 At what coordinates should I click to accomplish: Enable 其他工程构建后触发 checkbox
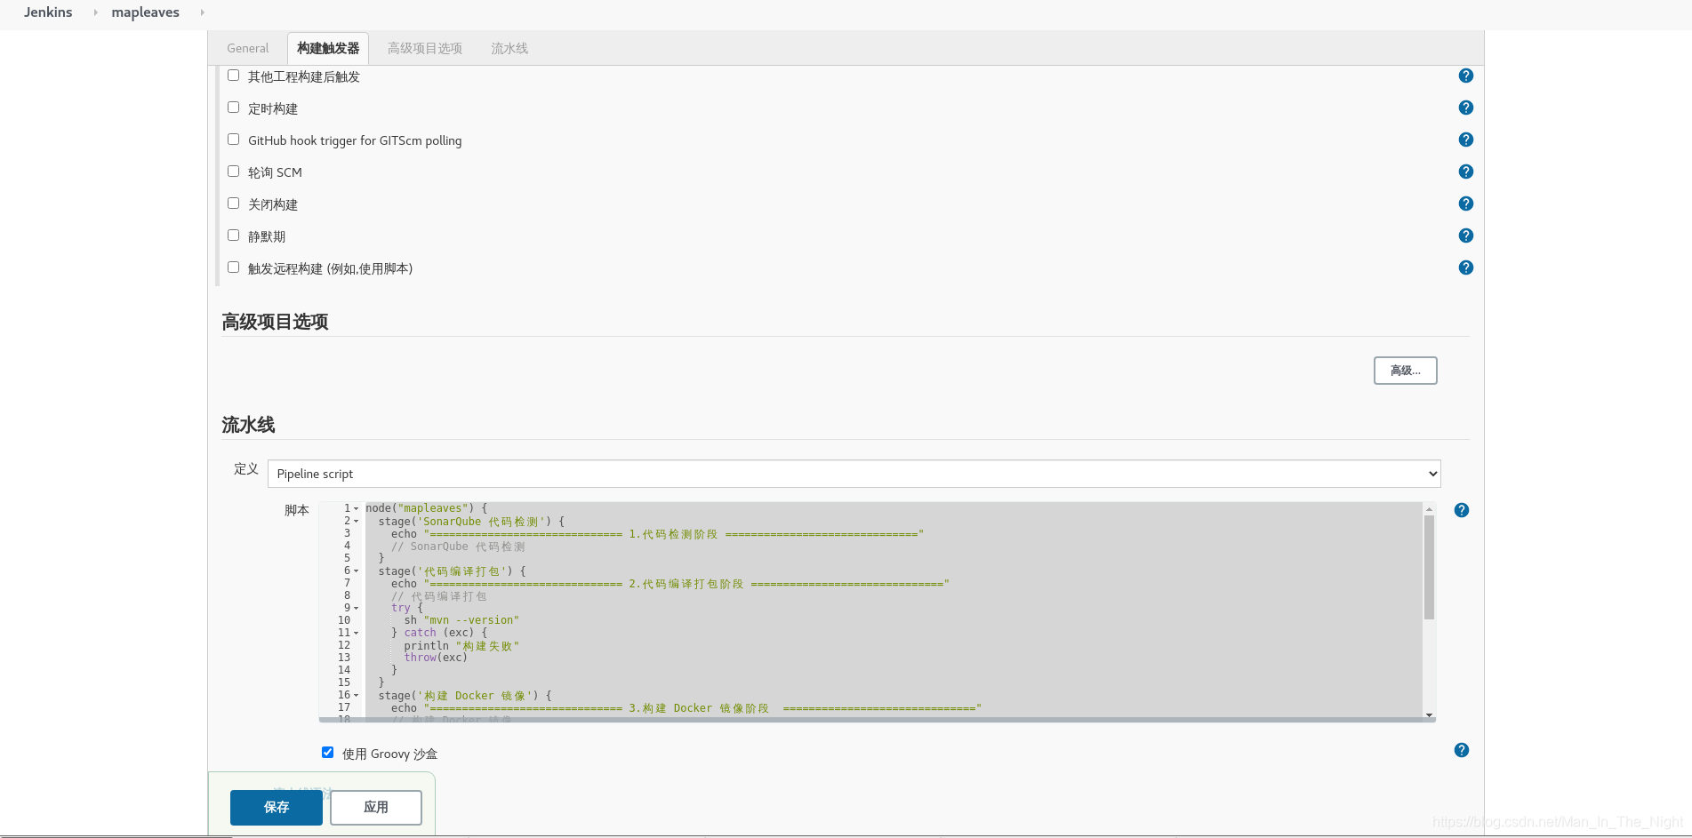click(x=233, y=76)
